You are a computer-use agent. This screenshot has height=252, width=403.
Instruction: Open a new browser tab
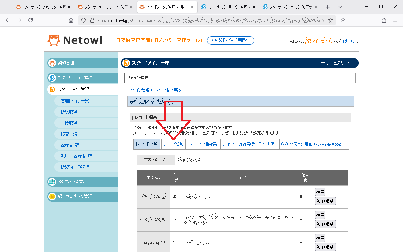(327, 7)
